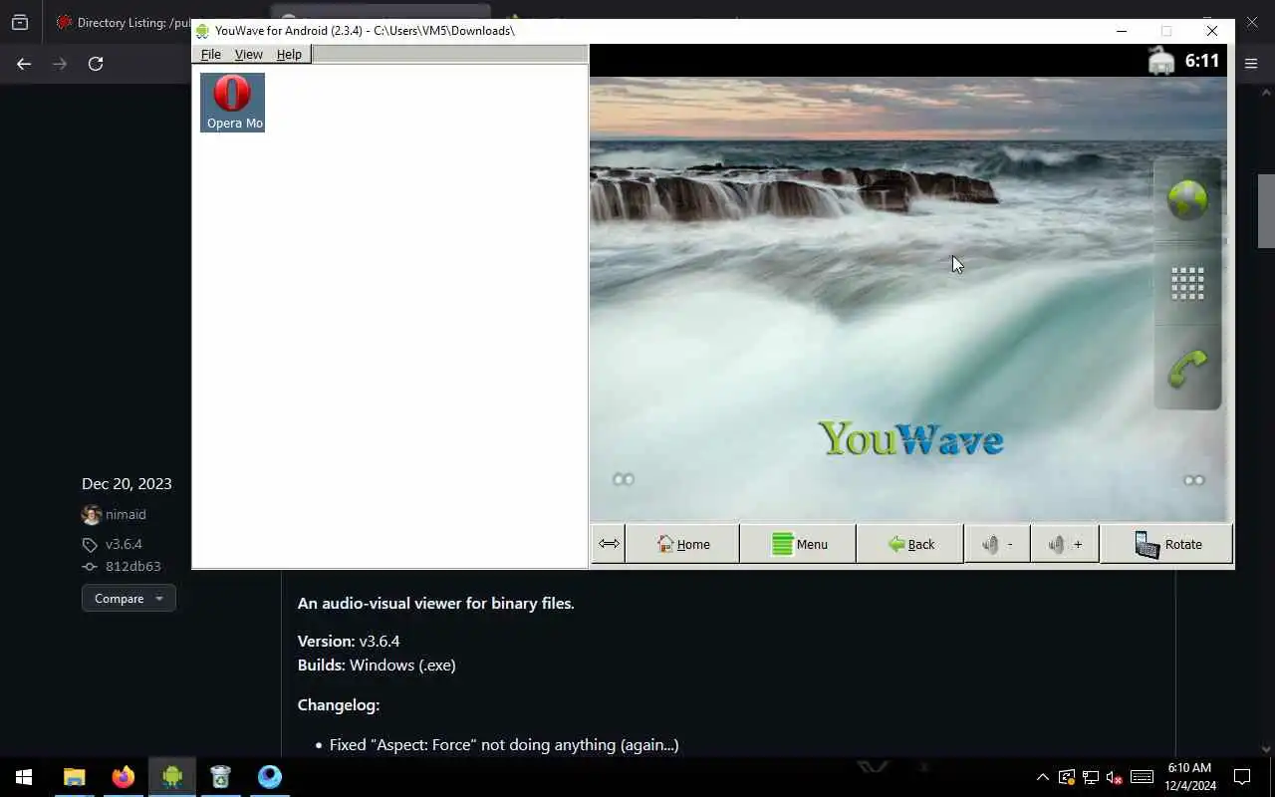This screenshot has height=797, width=1275.
Task: Click browser reload button
Action: [96, 64]
